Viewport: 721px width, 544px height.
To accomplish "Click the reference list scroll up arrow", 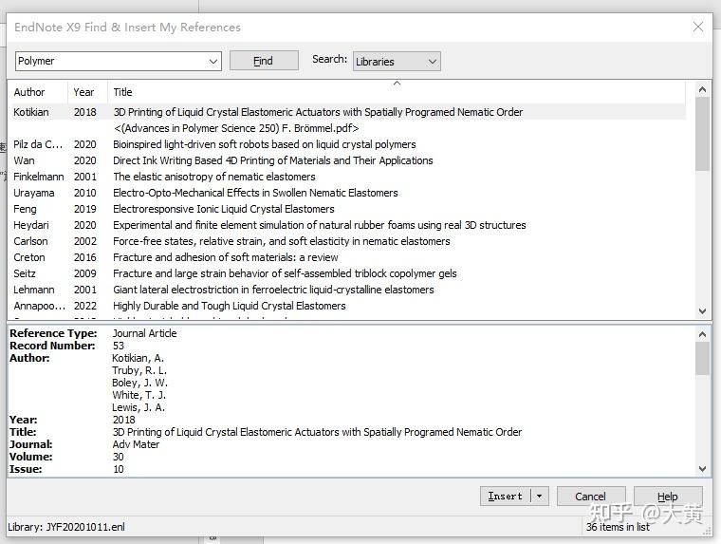I will click(702, 89).
